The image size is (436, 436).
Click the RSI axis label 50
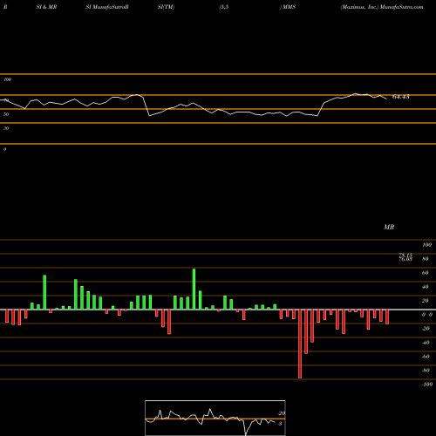[6, 114]
